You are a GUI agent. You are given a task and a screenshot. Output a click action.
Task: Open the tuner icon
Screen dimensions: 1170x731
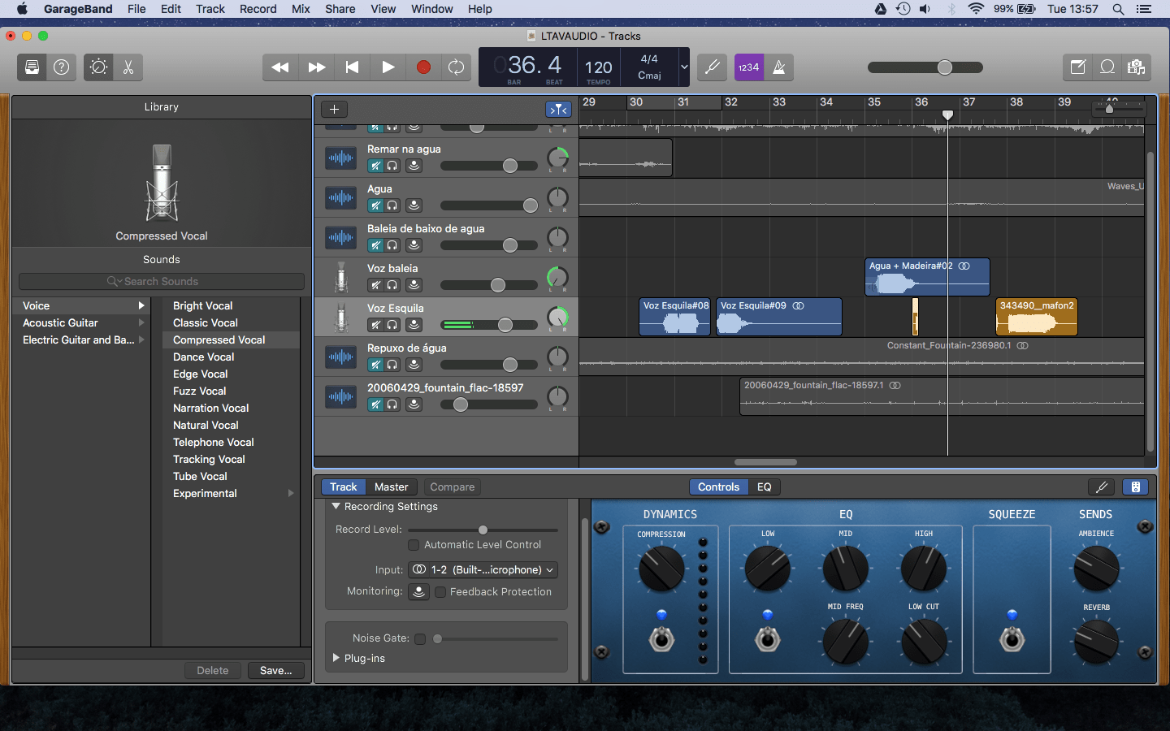click(713, 67)
